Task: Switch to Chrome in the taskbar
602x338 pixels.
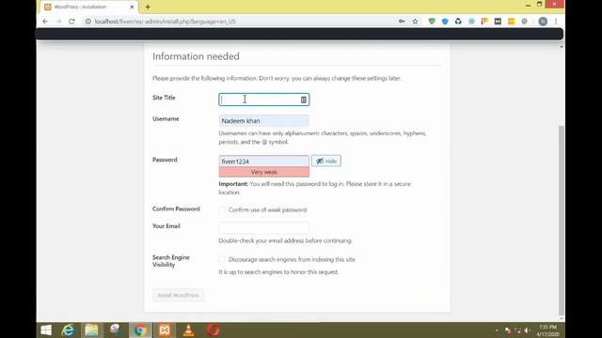Action: tap(140, 330)
